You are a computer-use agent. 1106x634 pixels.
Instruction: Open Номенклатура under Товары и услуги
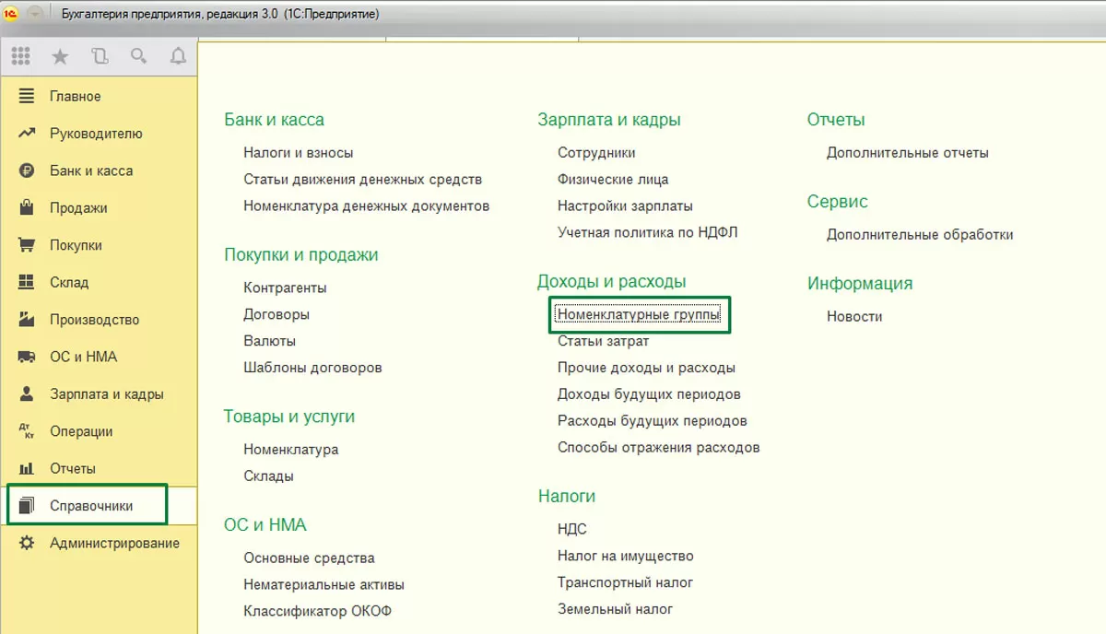pyautogui.click(x=291, y=450)
